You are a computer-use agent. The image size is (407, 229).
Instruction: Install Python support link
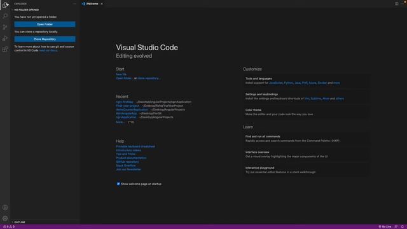[x=288, y=83]
